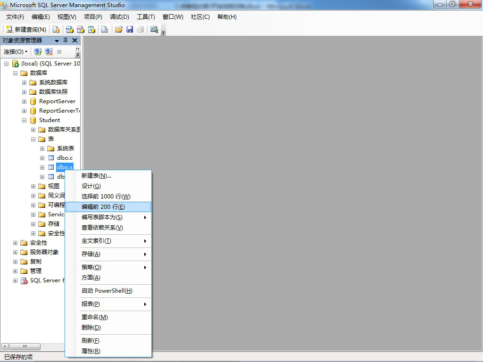Choose 刷新(F) in context menu
This screenshot has height=362, width=483.
tap(108, 341)
